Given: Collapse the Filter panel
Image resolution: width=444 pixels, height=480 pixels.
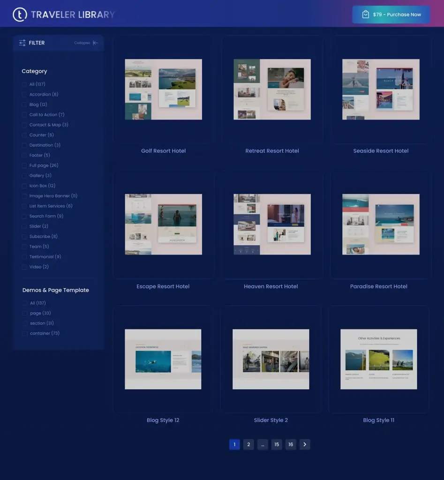Looking at the screenshot, I should [x=81, y=42].
